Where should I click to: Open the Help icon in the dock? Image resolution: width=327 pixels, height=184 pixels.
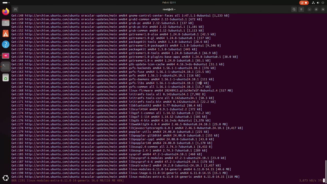pyautogui.click(x=5, y=44)
